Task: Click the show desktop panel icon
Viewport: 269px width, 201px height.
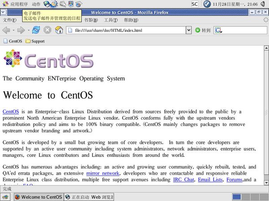Action: (x=5, y=197)
